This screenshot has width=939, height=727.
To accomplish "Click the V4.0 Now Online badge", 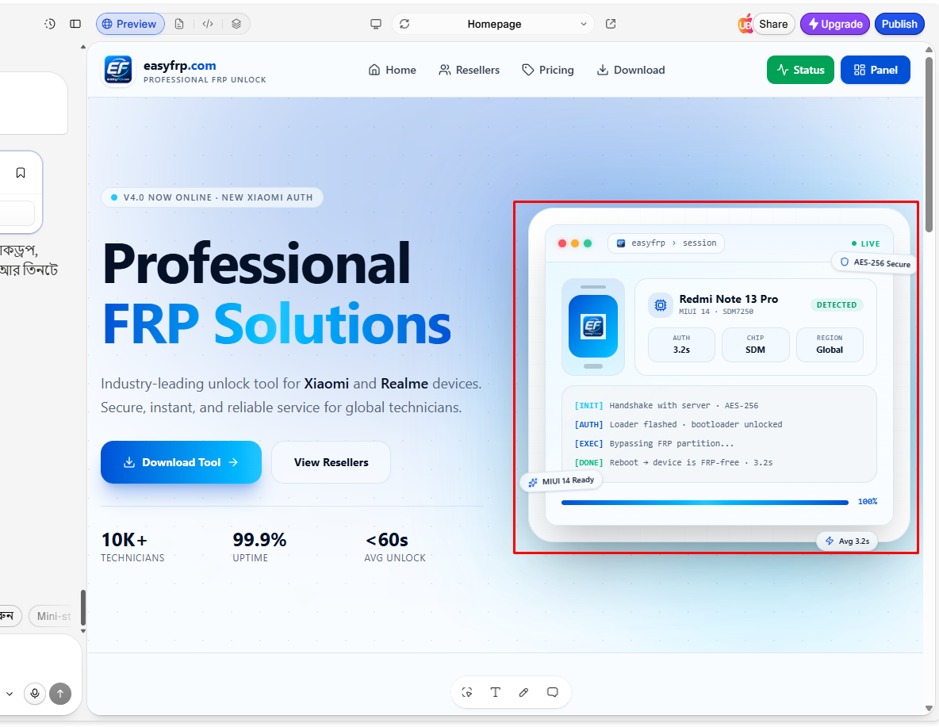I will (x=212, y=197).
